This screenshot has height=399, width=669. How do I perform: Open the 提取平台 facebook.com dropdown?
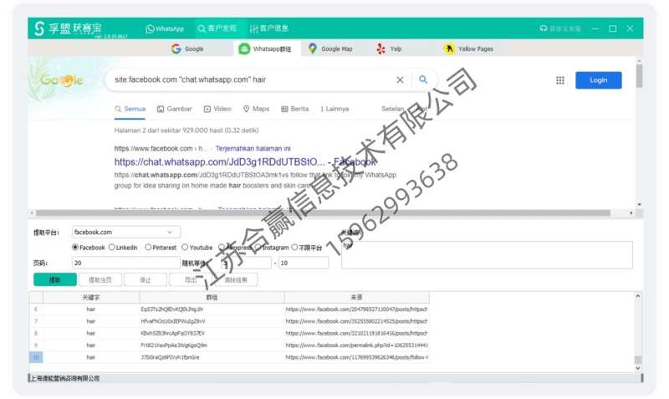coord(126,233)
